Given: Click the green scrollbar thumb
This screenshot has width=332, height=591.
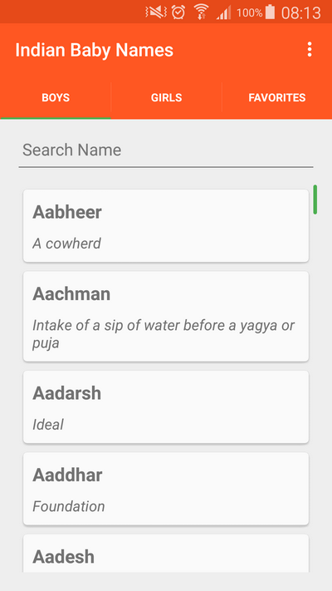Looking at the screenshot, I should coord(315,199).
